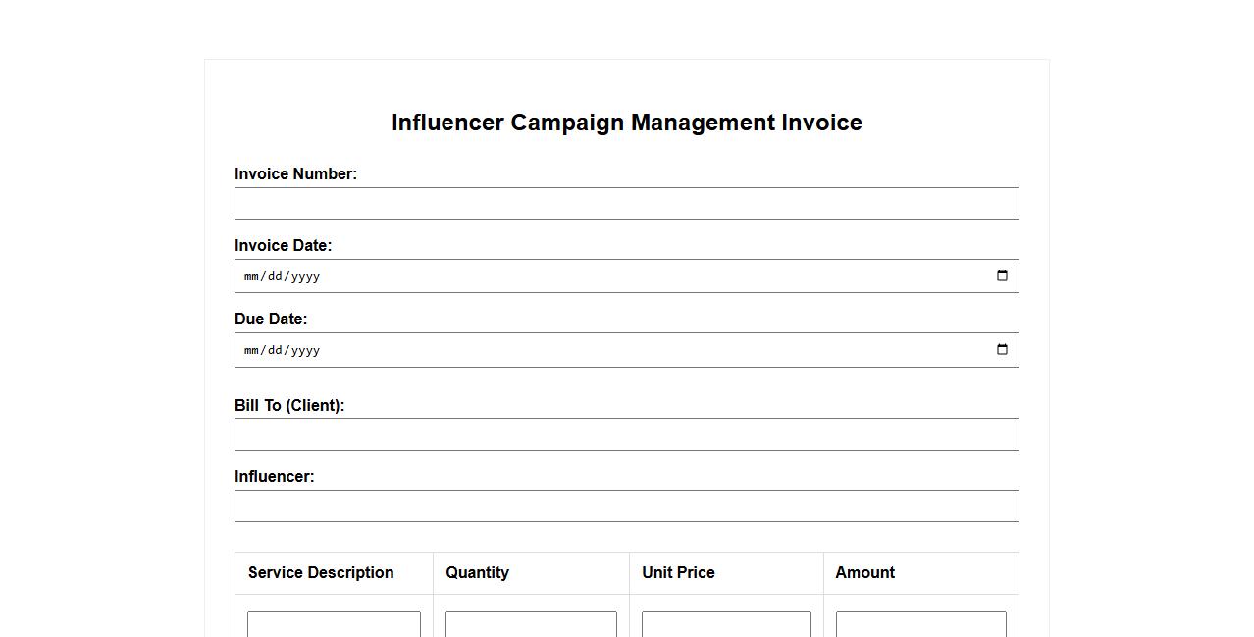The width and height of the screenshot is (1254, 637).
Task: Click the Unit Price column header
Action: click(x=678, y=573)
